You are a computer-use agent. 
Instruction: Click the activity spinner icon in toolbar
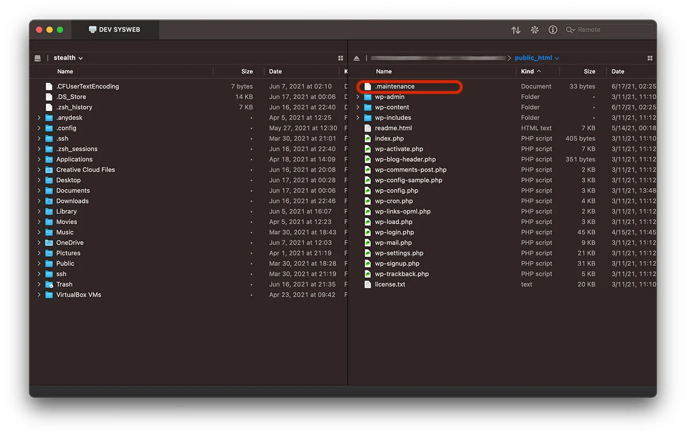coord(535,30)
